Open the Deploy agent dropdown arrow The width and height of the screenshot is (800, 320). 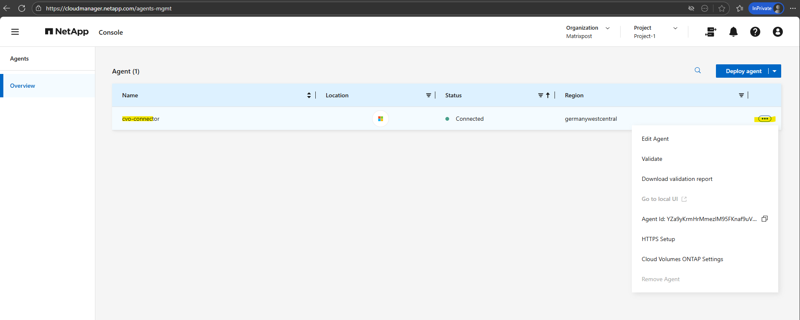(774, 71)
